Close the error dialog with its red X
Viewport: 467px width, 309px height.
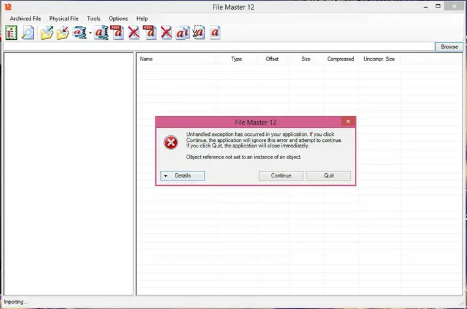[x=348, y=121]
